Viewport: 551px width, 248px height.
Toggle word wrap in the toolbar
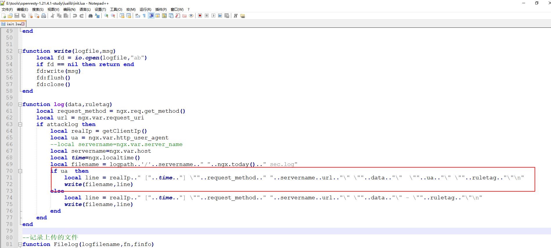coord(138,16)
